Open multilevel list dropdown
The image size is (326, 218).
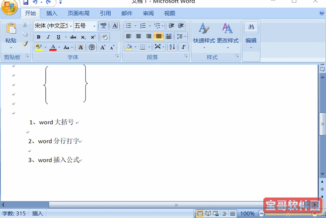pos(159,26)
